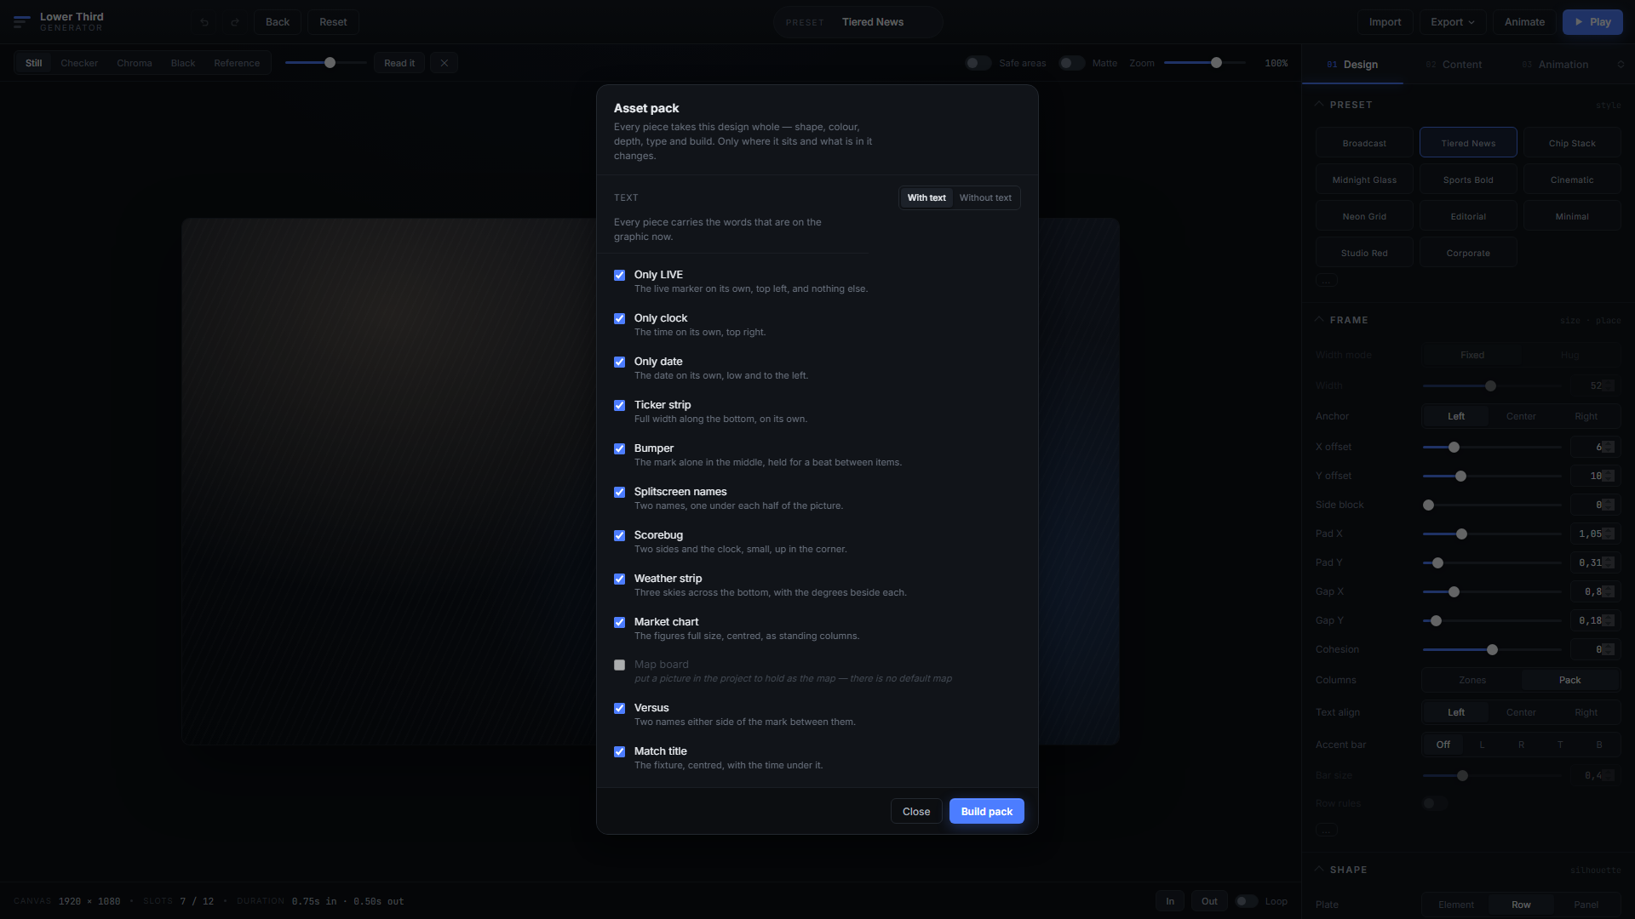Uncheck the Only clock checkbox
The width and height of the screenshot is (1635, 919).
pyautogui.click(x=620, y=319)
